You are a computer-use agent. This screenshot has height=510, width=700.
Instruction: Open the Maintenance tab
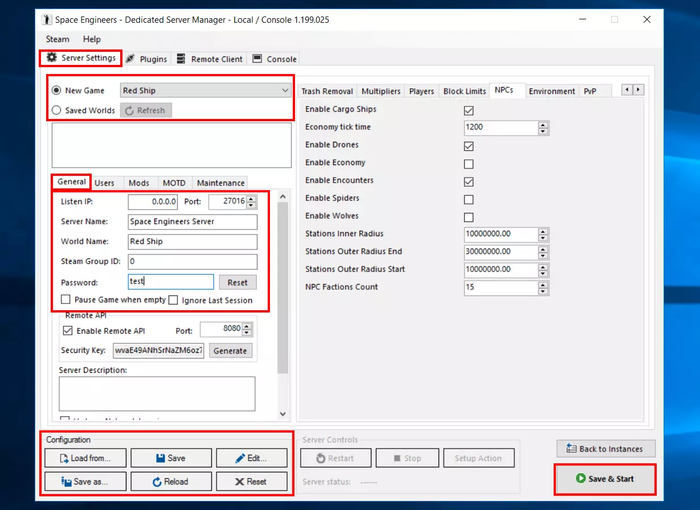220,183
